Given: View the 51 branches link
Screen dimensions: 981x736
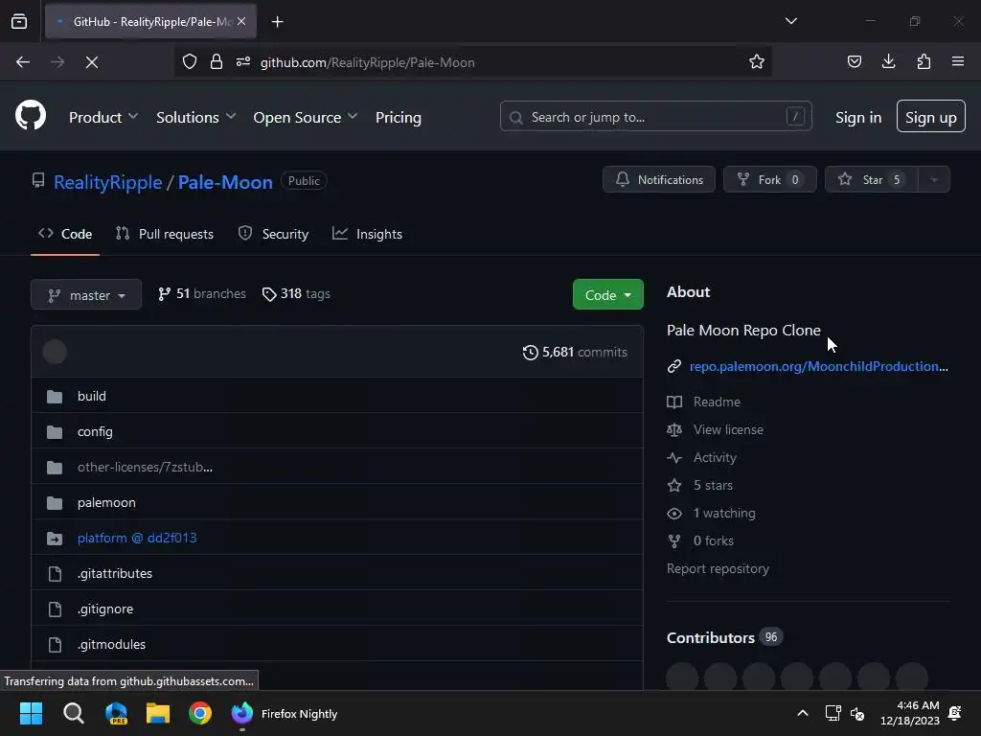Looking at the screenshot, I should (x=202, y=294).
